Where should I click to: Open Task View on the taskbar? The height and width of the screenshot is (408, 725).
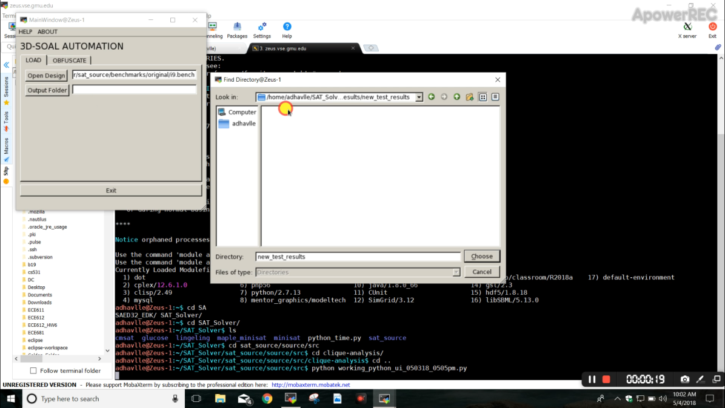pos(196,399)
